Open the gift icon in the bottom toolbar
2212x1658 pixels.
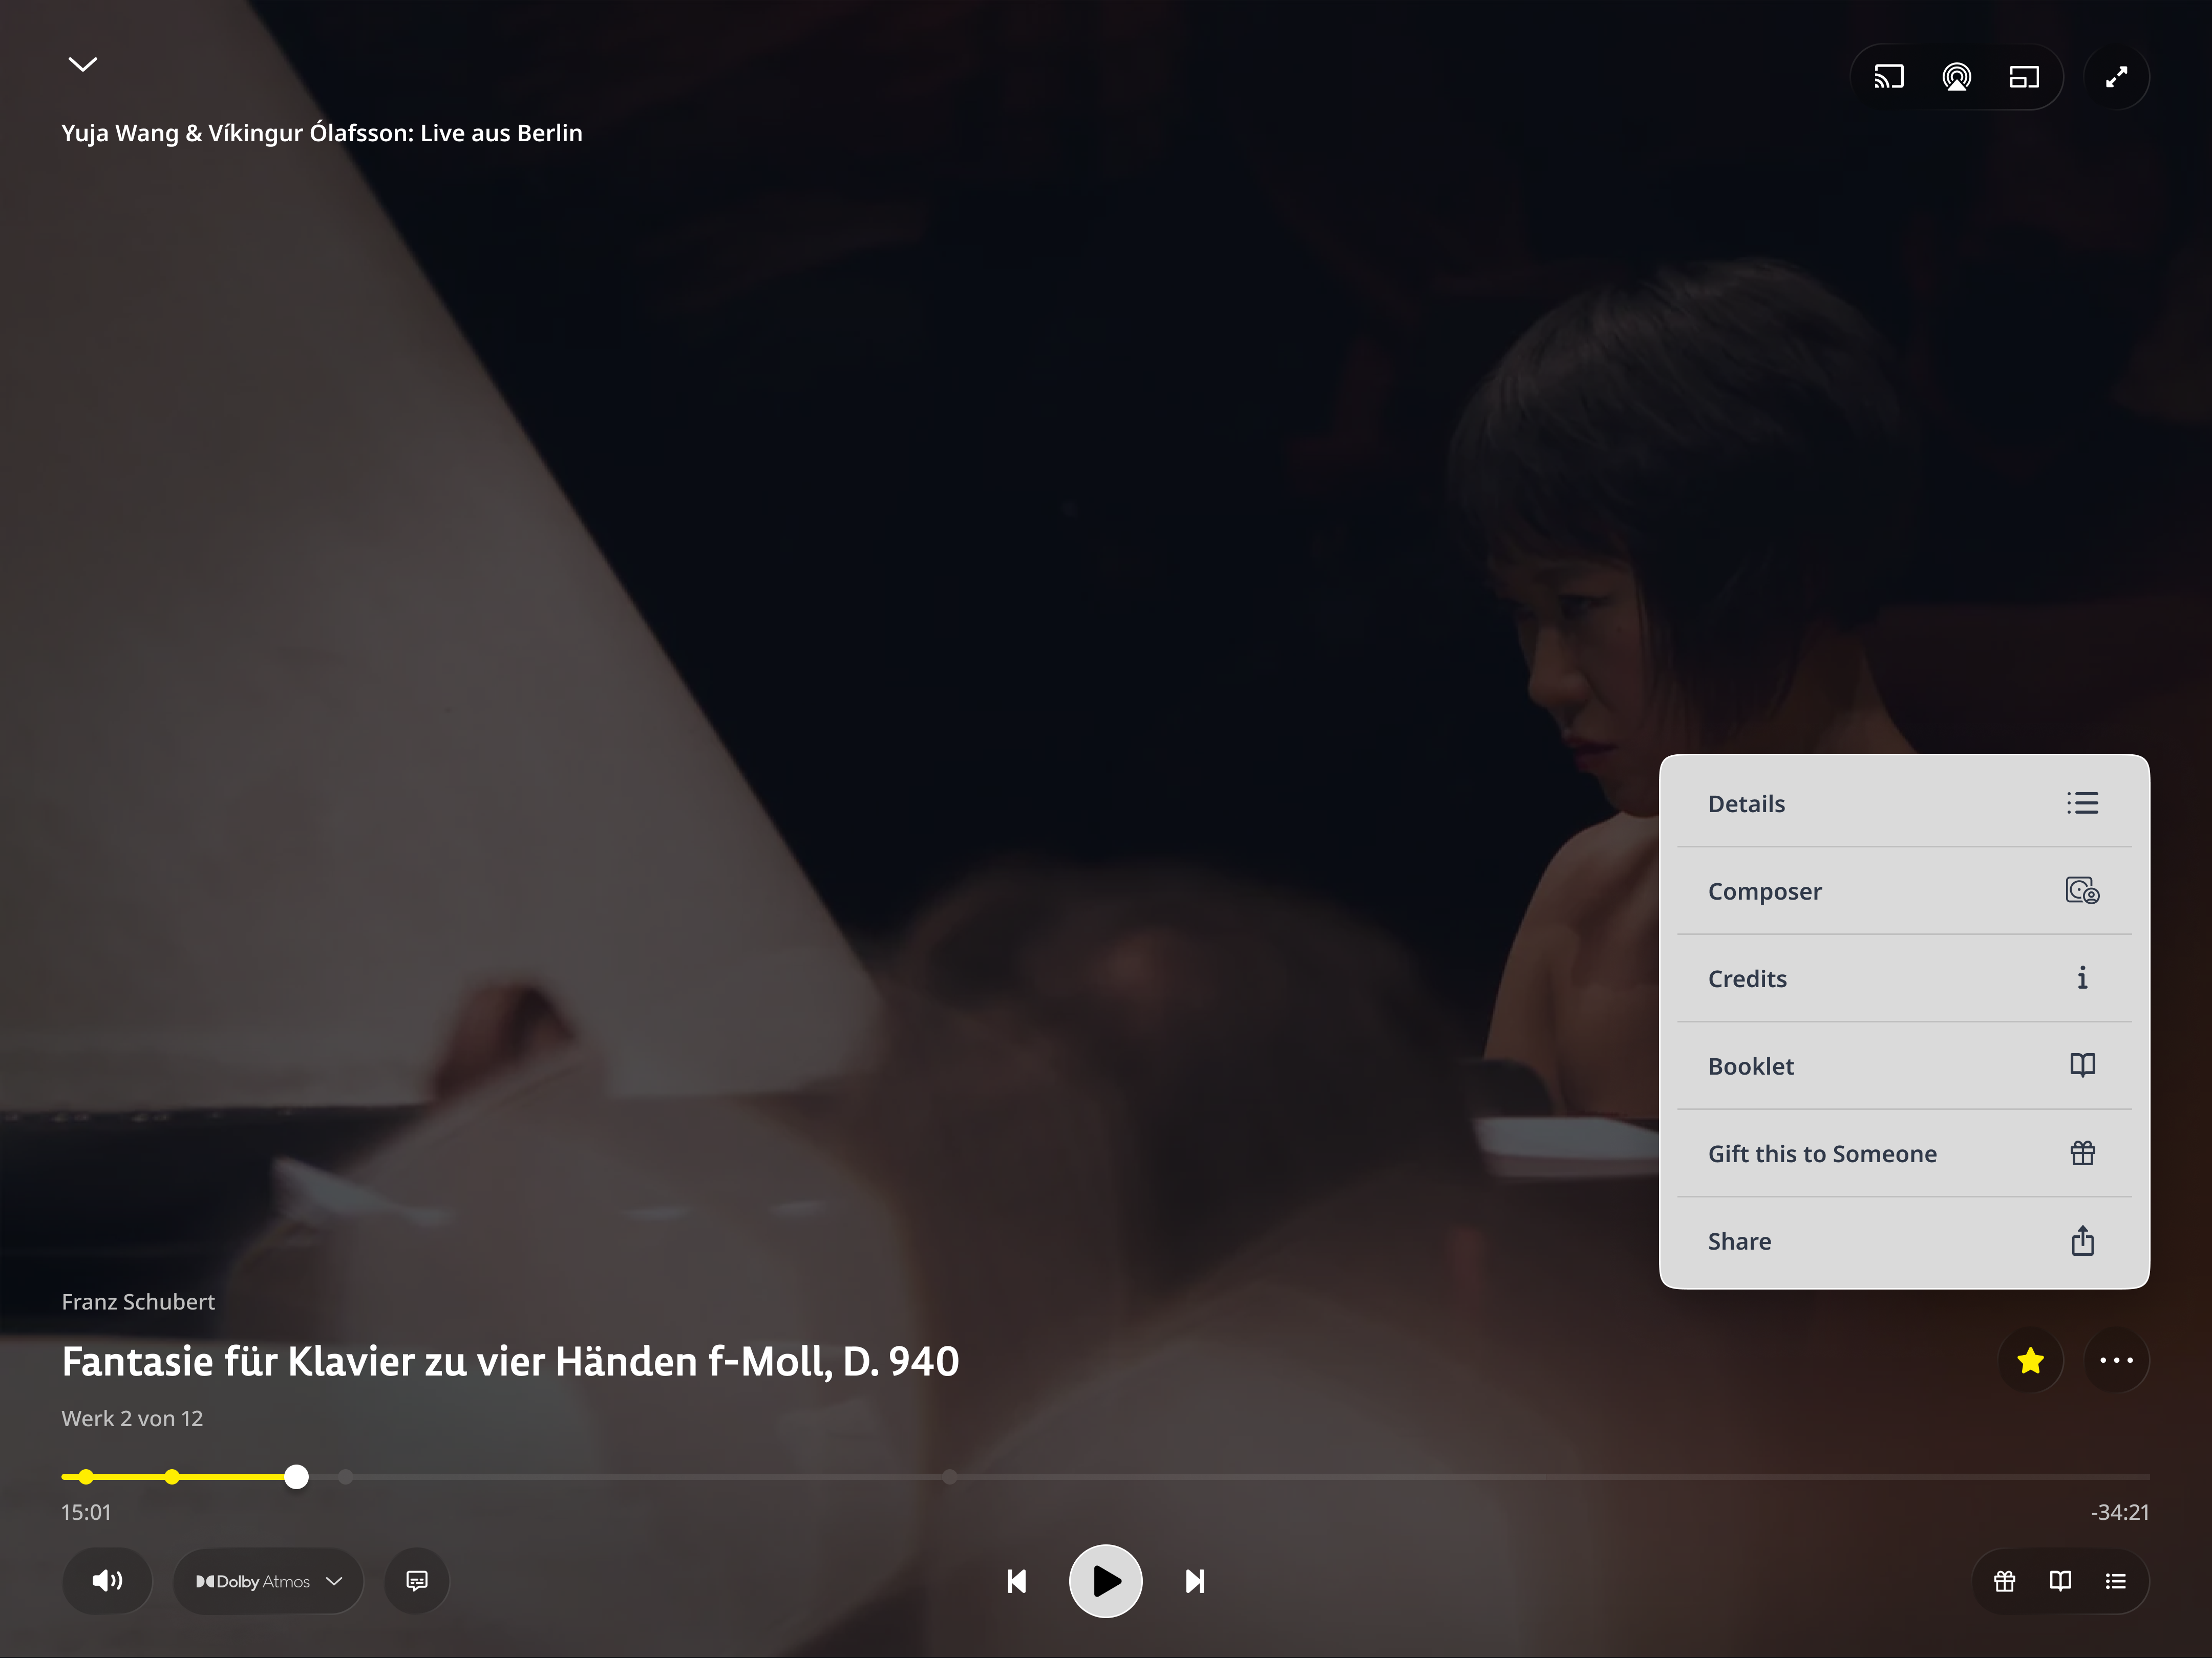(x=2004, y=1581)
